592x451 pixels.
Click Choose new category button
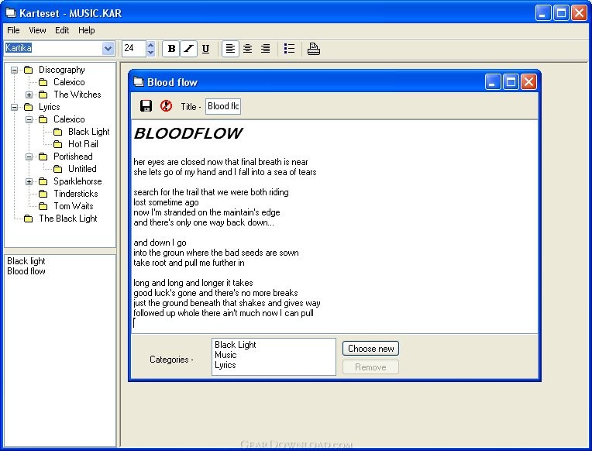(370, 349)
